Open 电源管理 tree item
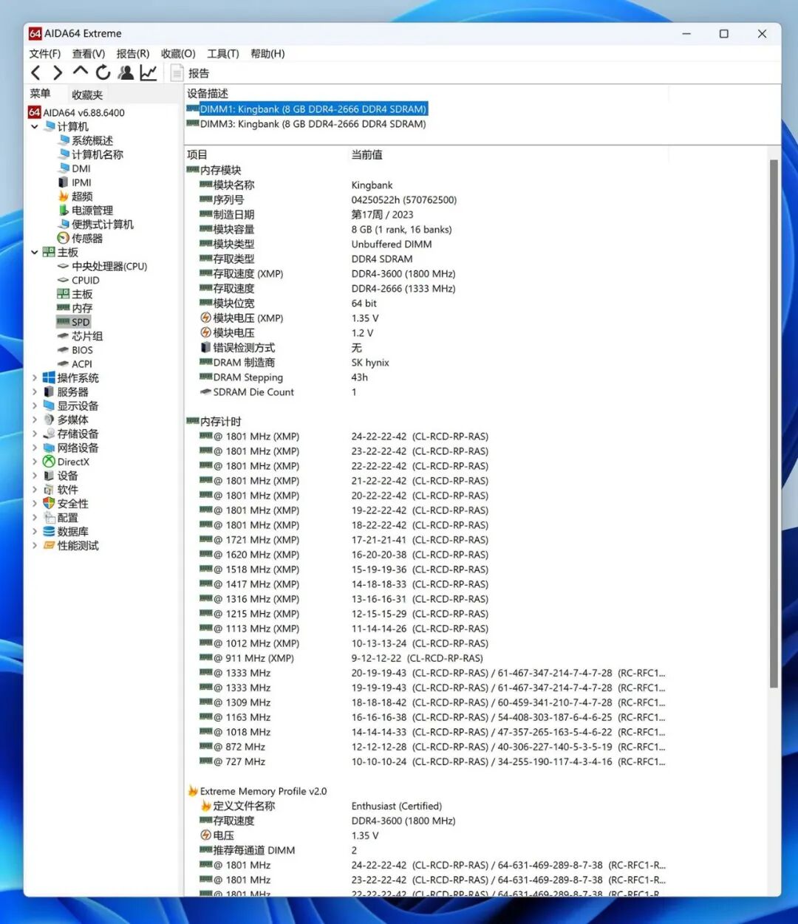The height and width of the screenshot is (924, 798). click(86, 211)
